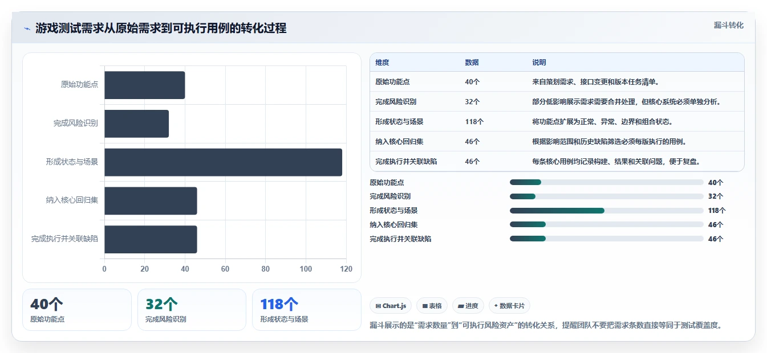Image resolution: width=767 pixels, height=353 pixels.
Task: Click the 原始功能点 progress bar
Action: [x=607, y=183]
